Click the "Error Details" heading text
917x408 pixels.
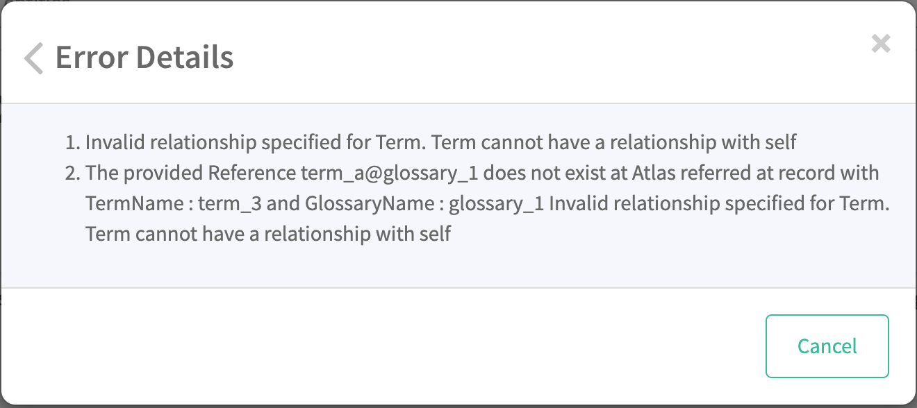point(144,58)
